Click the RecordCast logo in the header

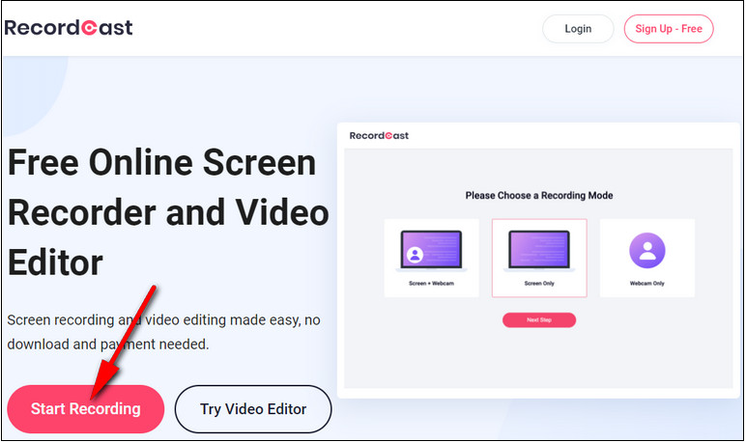point(69,28)
